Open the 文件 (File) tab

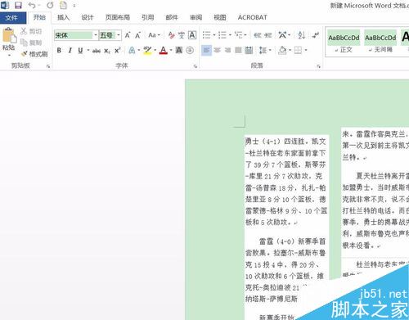(11, 18)
